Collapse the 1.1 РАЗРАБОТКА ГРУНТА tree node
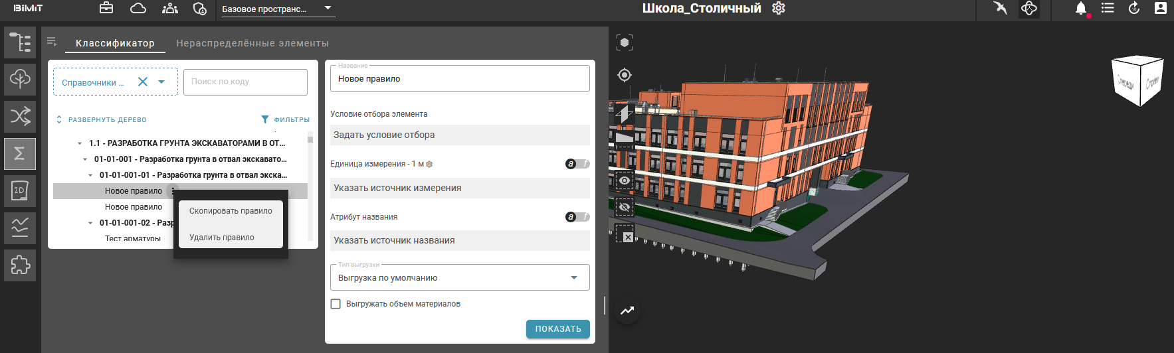This screenshot has height=353, width=1174. [x=80, y=143]
